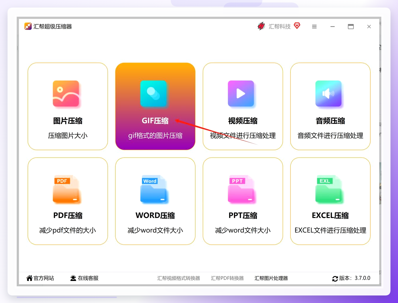Open 汇帮PDF转换器 link

(227, 278)
